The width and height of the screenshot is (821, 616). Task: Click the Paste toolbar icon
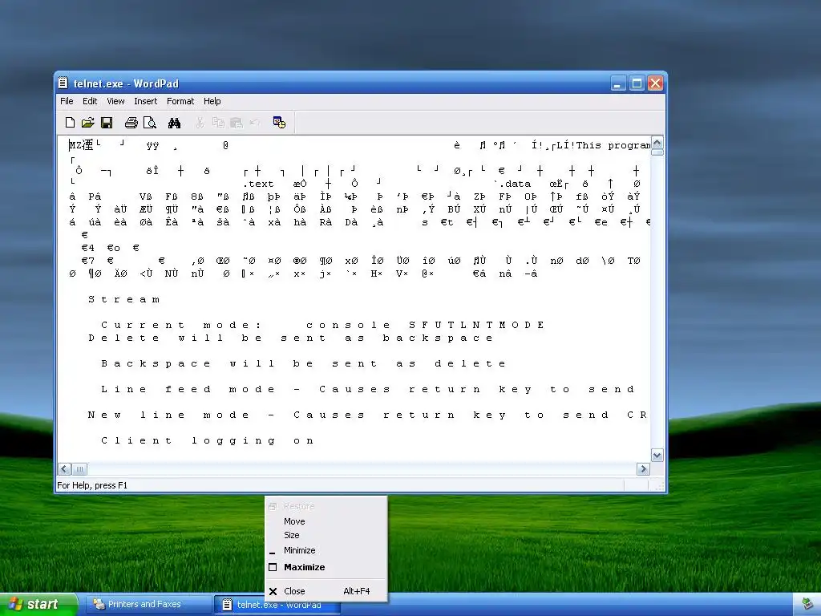237,123
